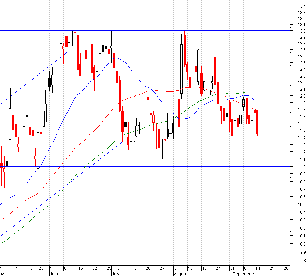This screenshot has height=276, width=307.
Task: Click the date label 11 on time axis
Action: pyautogui.click(x=16, y=268)
